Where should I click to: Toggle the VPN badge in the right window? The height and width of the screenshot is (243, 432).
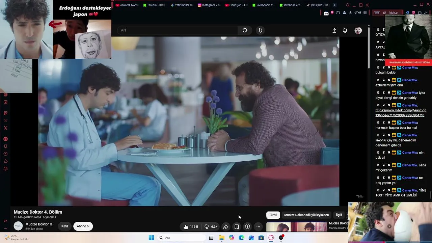coord(377,12)
